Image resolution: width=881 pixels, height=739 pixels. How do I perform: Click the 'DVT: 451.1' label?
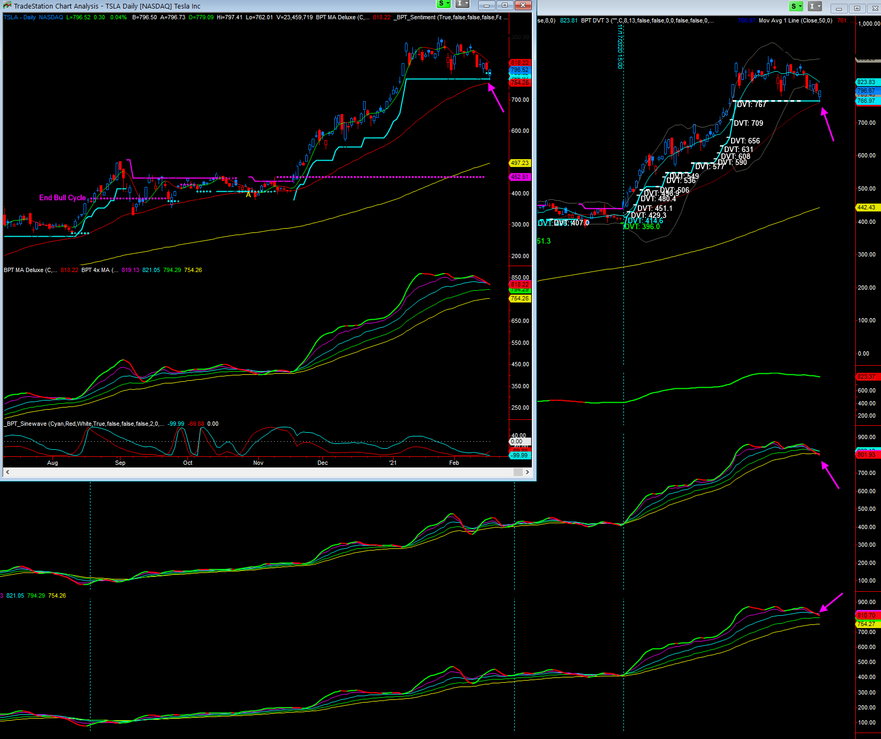[x=654, y=208]
